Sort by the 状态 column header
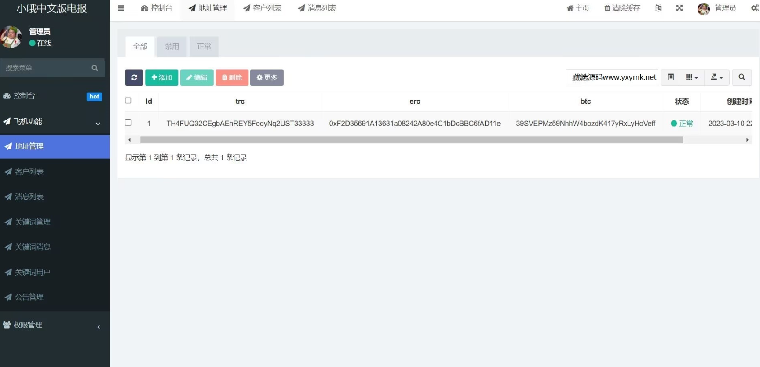 click(682, 102)
